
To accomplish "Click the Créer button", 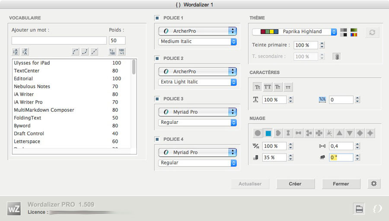I will coord(296,184).
